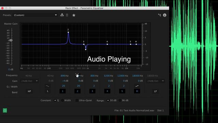Click control point 3 on EQ graph
The image size is (218, 123).
point(84,44)
